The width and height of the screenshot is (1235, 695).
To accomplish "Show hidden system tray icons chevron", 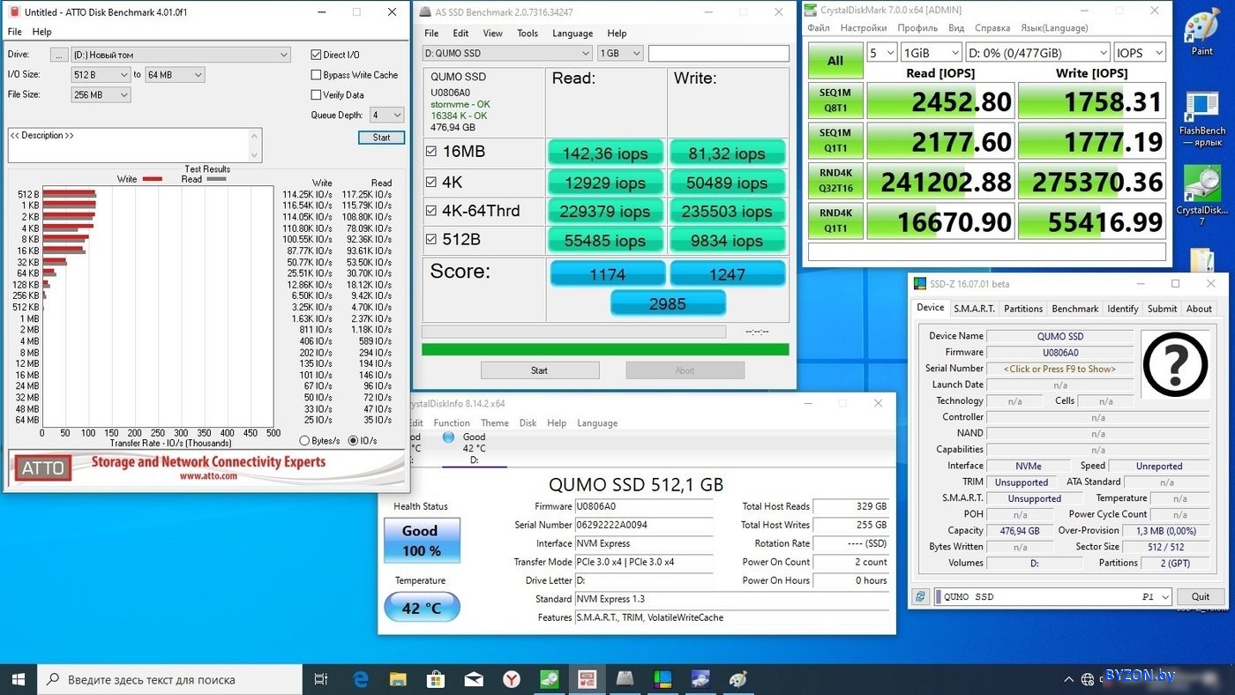I will (x=1069, y=679).
